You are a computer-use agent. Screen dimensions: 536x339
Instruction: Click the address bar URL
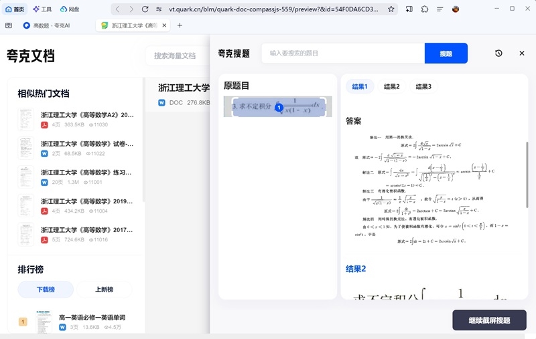(x=273, y=9)
